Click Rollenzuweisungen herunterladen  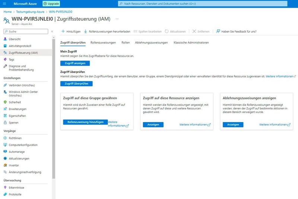coord(107,31)
